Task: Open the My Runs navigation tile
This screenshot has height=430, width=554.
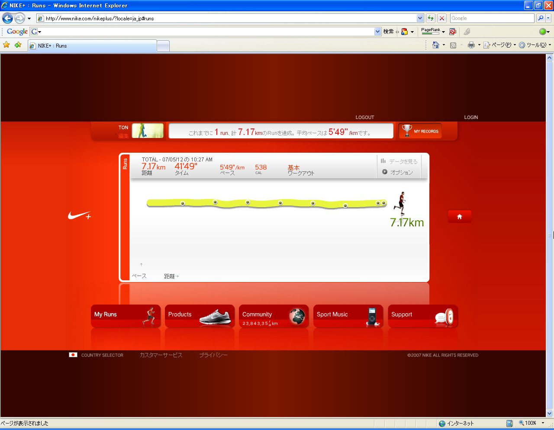Action: point(126,316)
